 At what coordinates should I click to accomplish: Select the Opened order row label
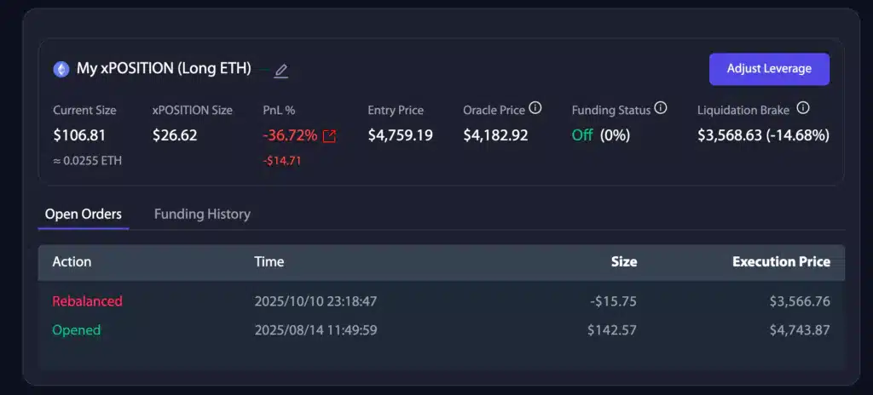(77, 329)
